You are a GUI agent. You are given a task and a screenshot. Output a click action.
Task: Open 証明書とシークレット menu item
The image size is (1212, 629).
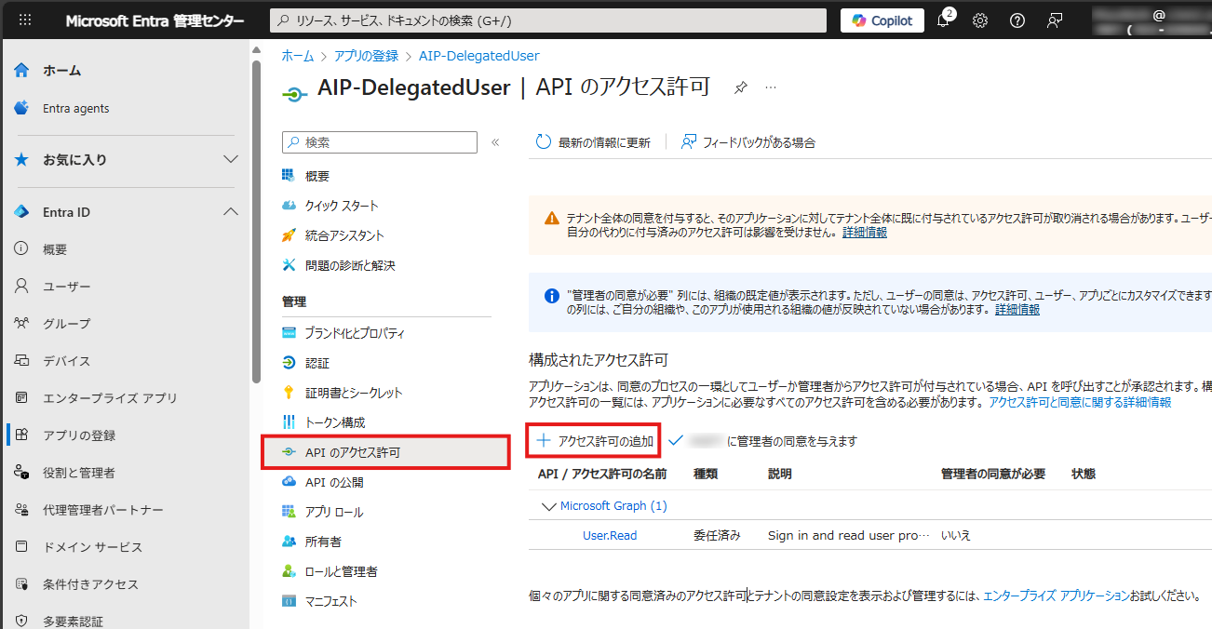coord(354,393)
